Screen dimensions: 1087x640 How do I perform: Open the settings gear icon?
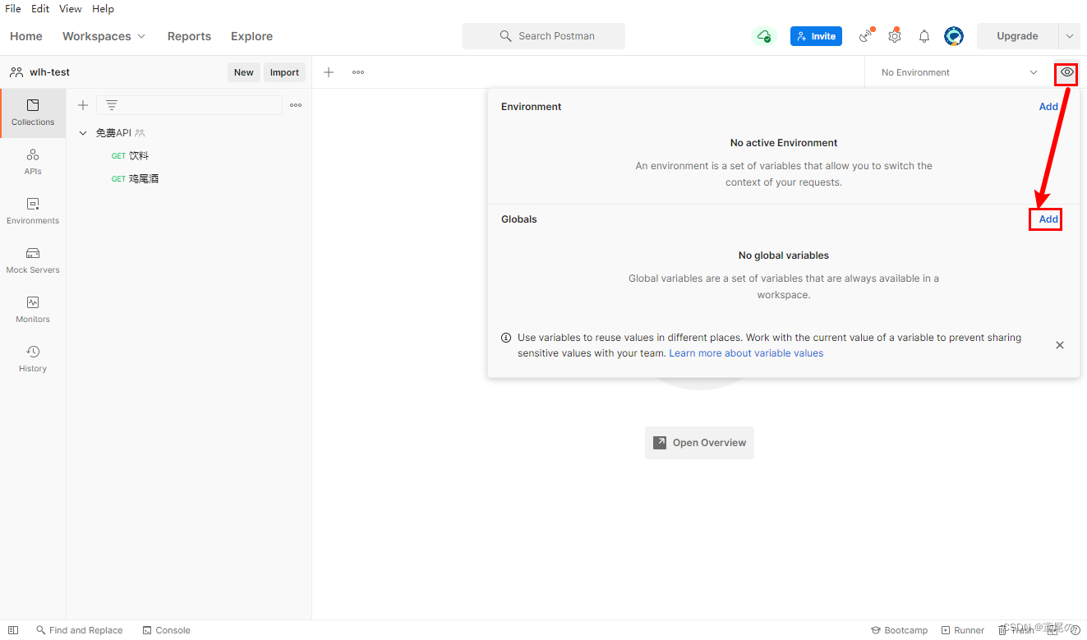(x=895, y=36)
